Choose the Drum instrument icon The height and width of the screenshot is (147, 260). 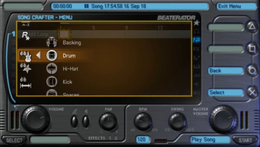click(52, 55)
